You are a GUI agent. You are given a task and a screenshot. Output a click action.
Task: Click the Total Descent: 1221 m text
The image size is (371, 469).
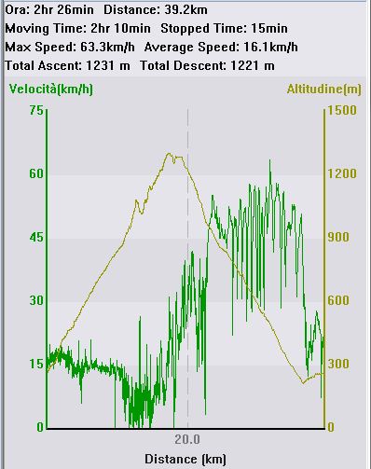click(207, 66)
